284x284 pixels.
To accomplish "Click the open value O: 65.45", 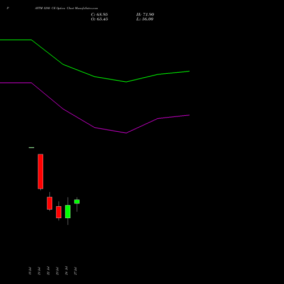I will pos(99,19).
